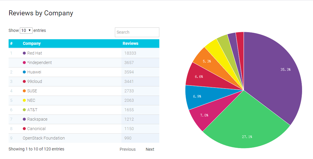The width and height of the screenshot is (313, 159).
Task: Click the 3441 reviews value
Action: pyautogui.click(x=129, y=81)
